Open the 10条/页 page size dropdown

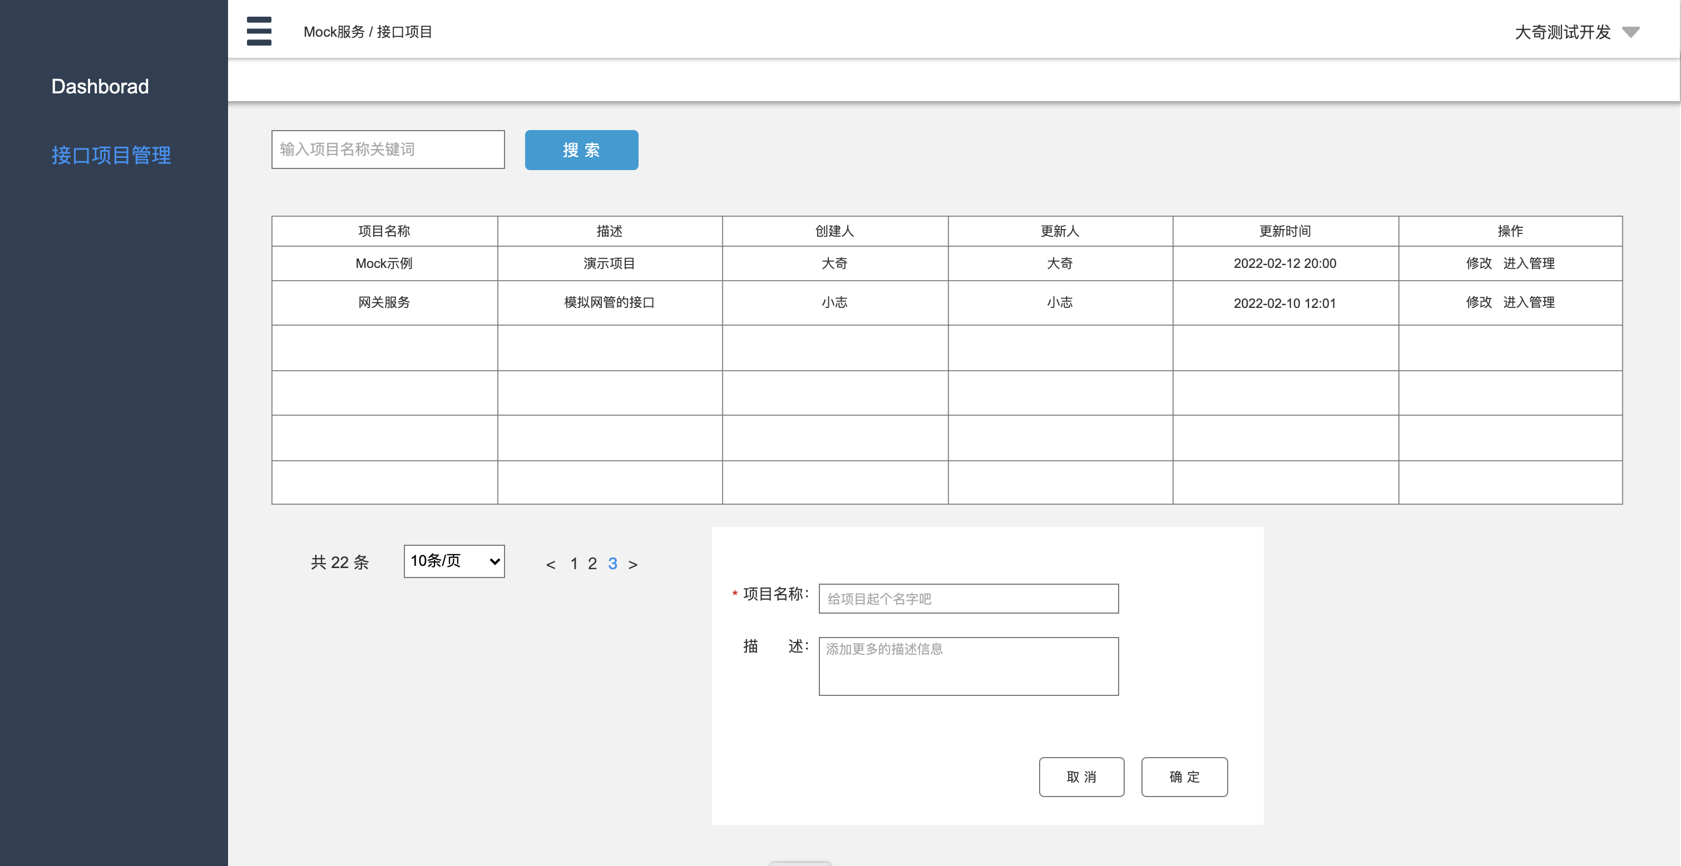[454, 561]
